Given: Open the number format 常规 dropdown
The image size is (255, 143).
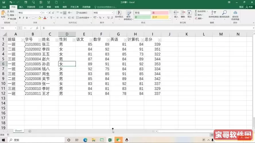Looking at the screenshot, I should 112,13.
